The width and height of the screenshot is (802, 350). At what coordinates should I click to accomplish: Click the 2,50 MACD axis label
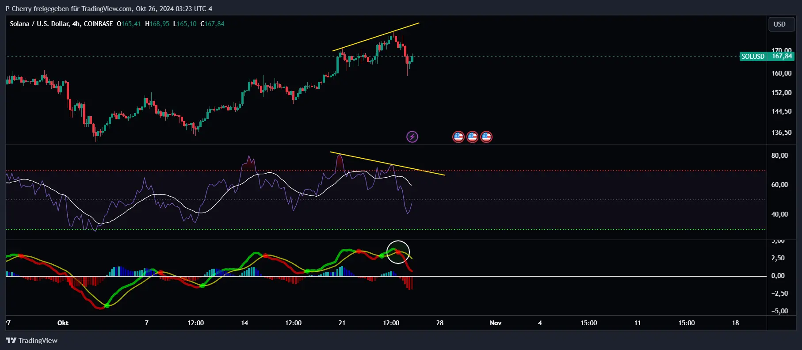tap(778, 258)
